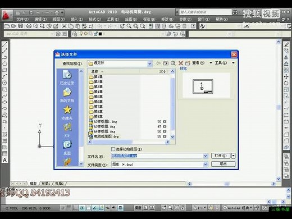Open the Insert menu
The image size is (292, 219).
pyautogui.click(x=77, y=19)
